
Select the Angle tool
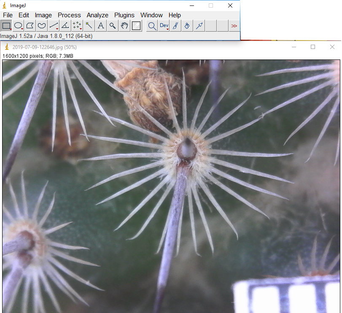[x=65, y=26]
